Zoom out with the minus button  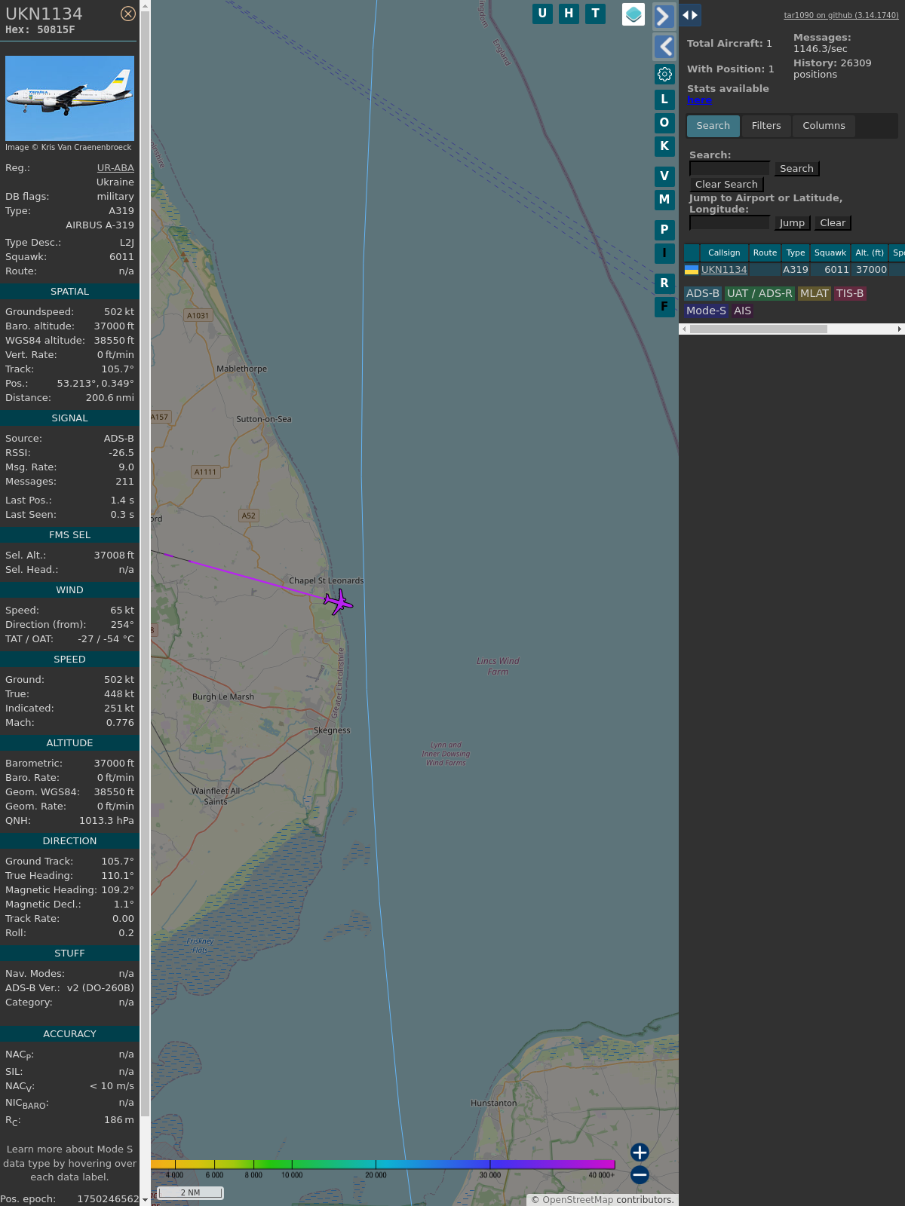(x=640, y=1174)
